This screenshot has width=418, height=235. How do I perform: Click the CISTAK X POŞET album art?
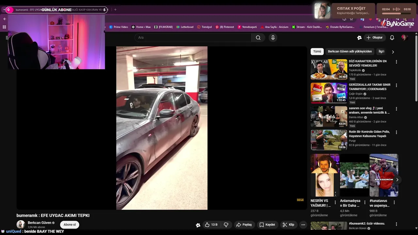pos(322,11)
